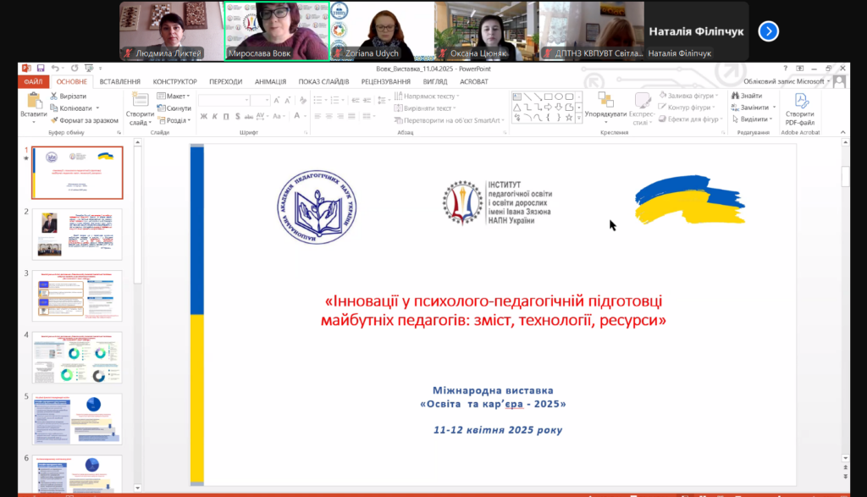Open the АНІМАЦІЯ ribbon tab
This screenshot has width=867, height=497.
click(x=270, y=81)
